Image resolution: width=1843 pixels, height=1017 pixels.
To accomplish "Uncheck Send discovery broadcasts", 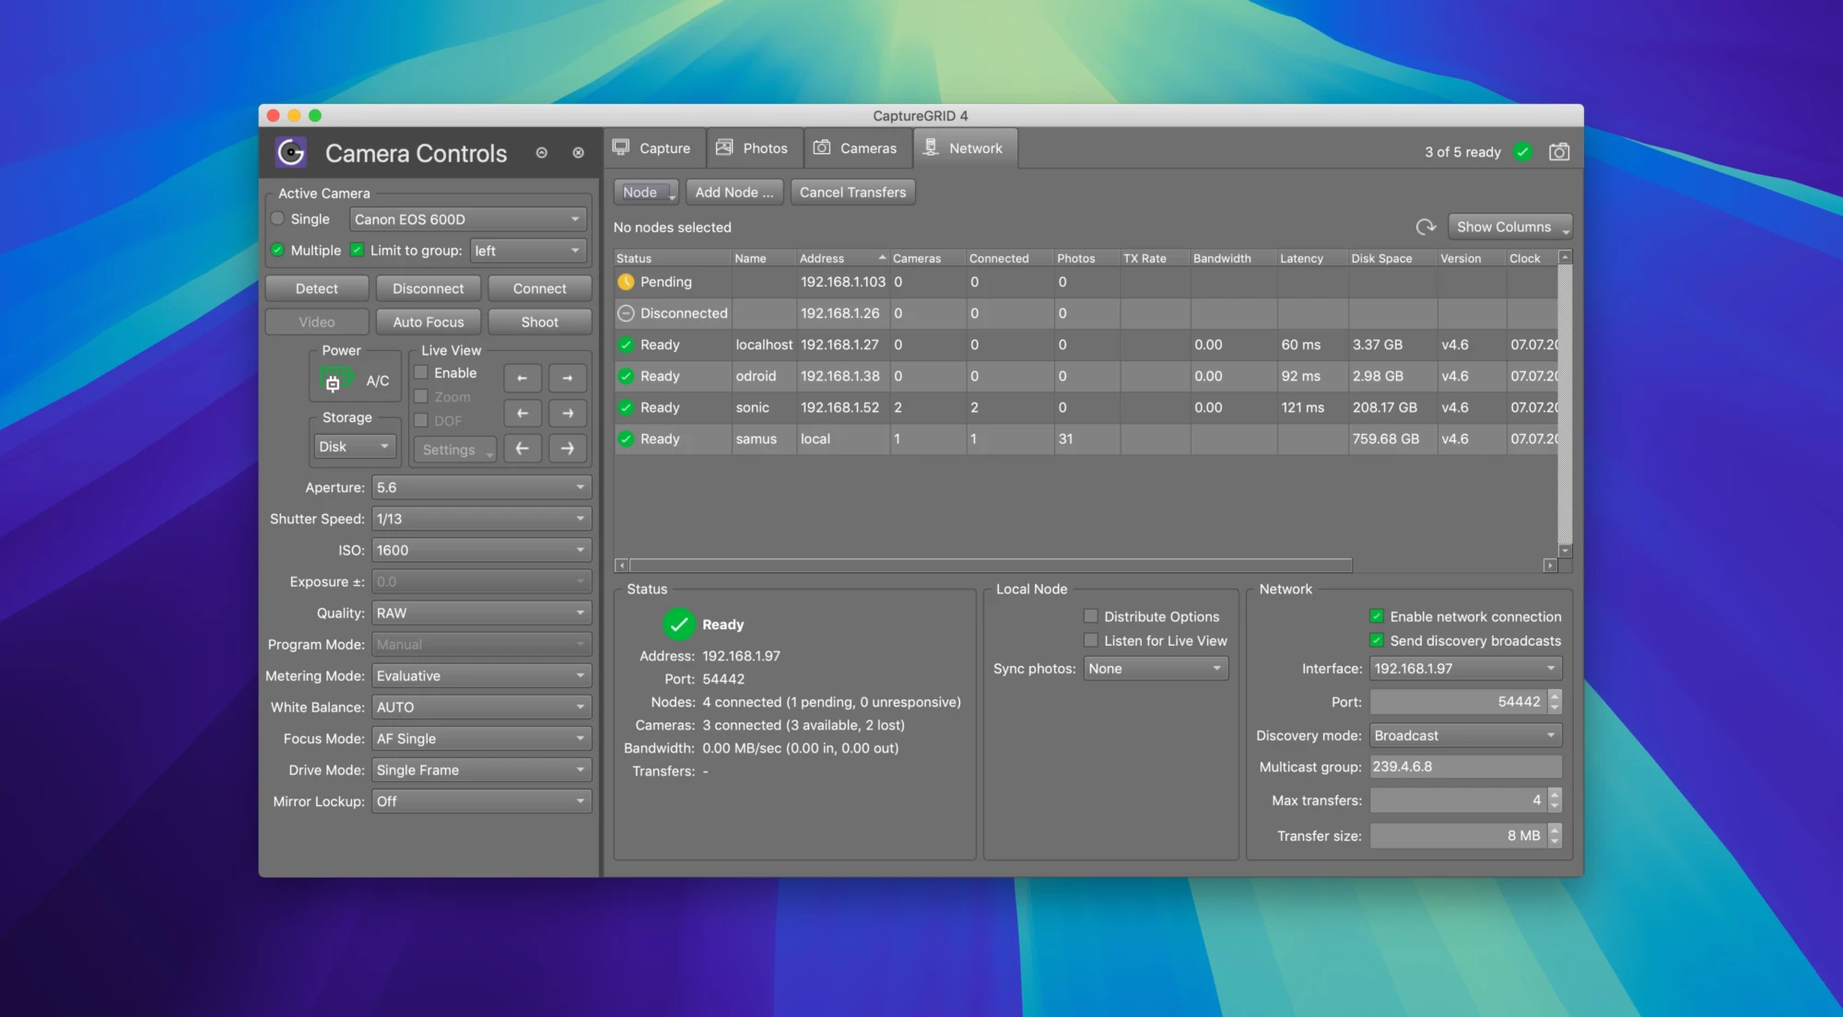I will [1377, 640].
